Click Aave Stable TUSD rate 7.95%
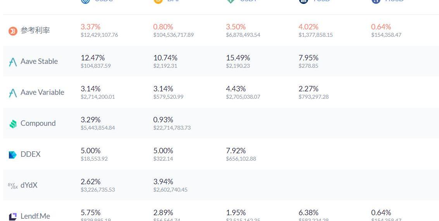The height and width of the screenshot is (221, 439). [308, 58]
